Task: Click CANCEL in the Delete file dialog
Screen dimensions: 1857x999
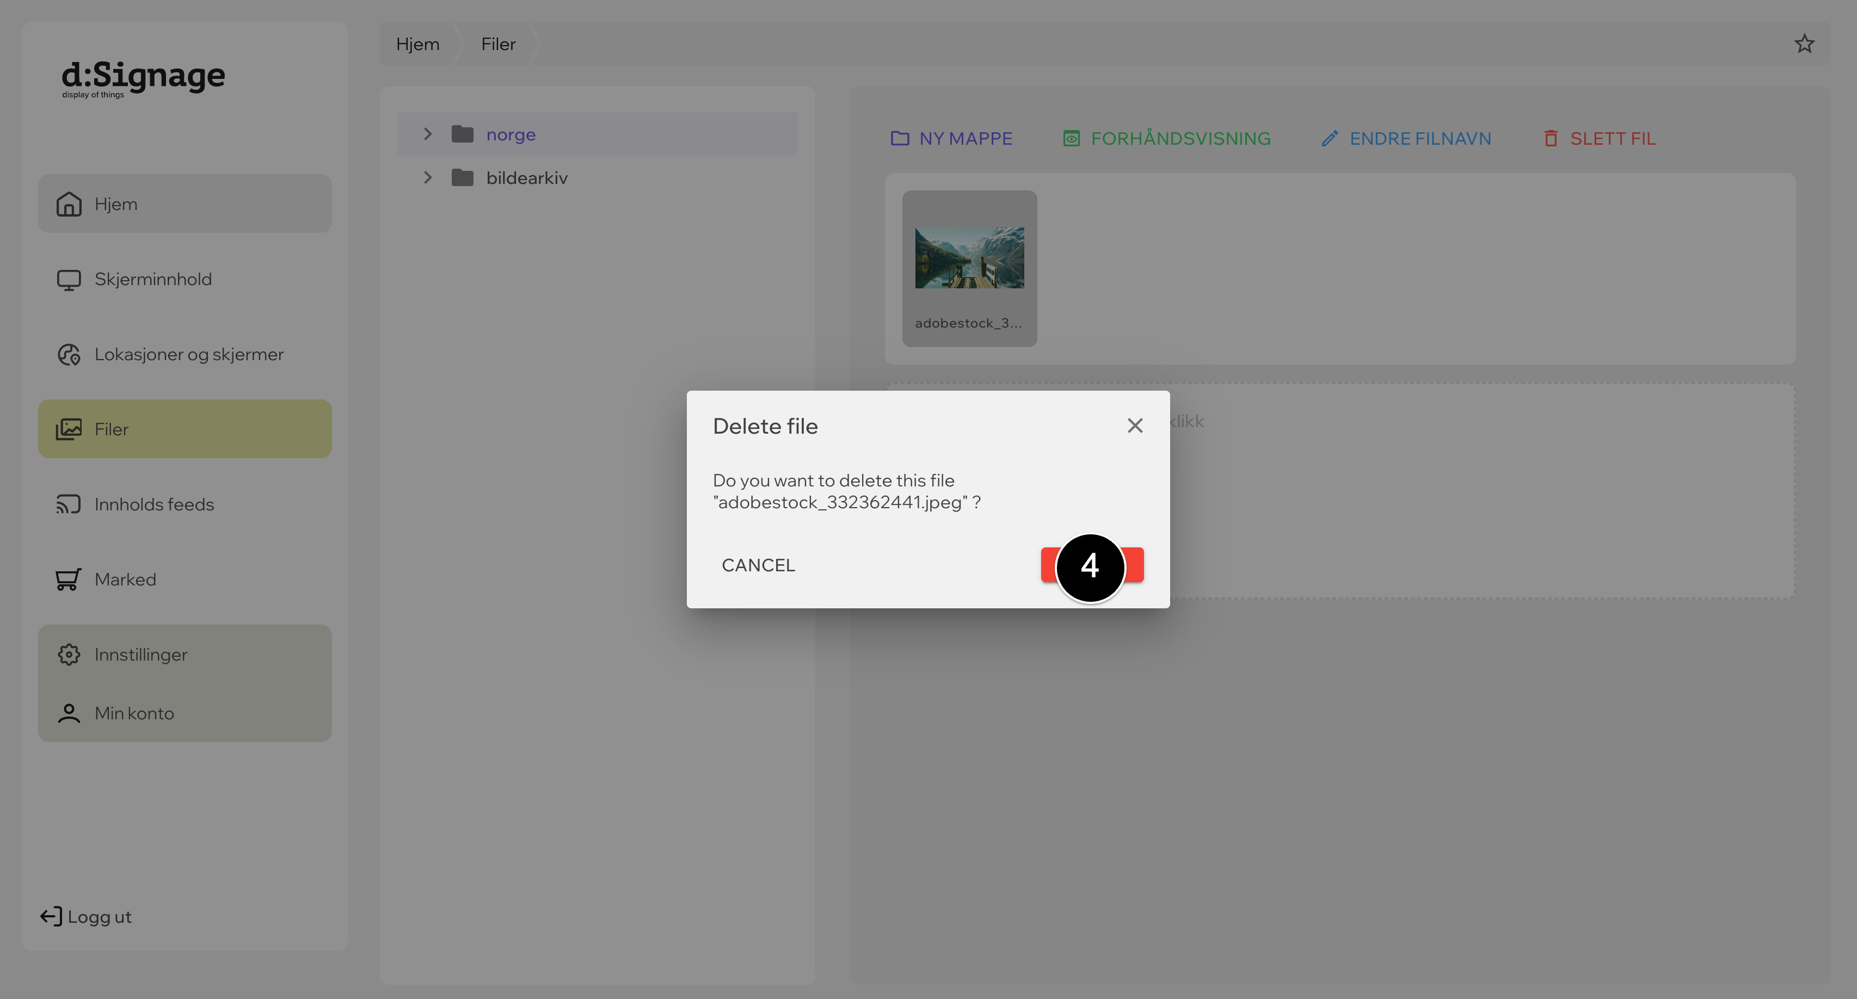Action: [758, 565]
